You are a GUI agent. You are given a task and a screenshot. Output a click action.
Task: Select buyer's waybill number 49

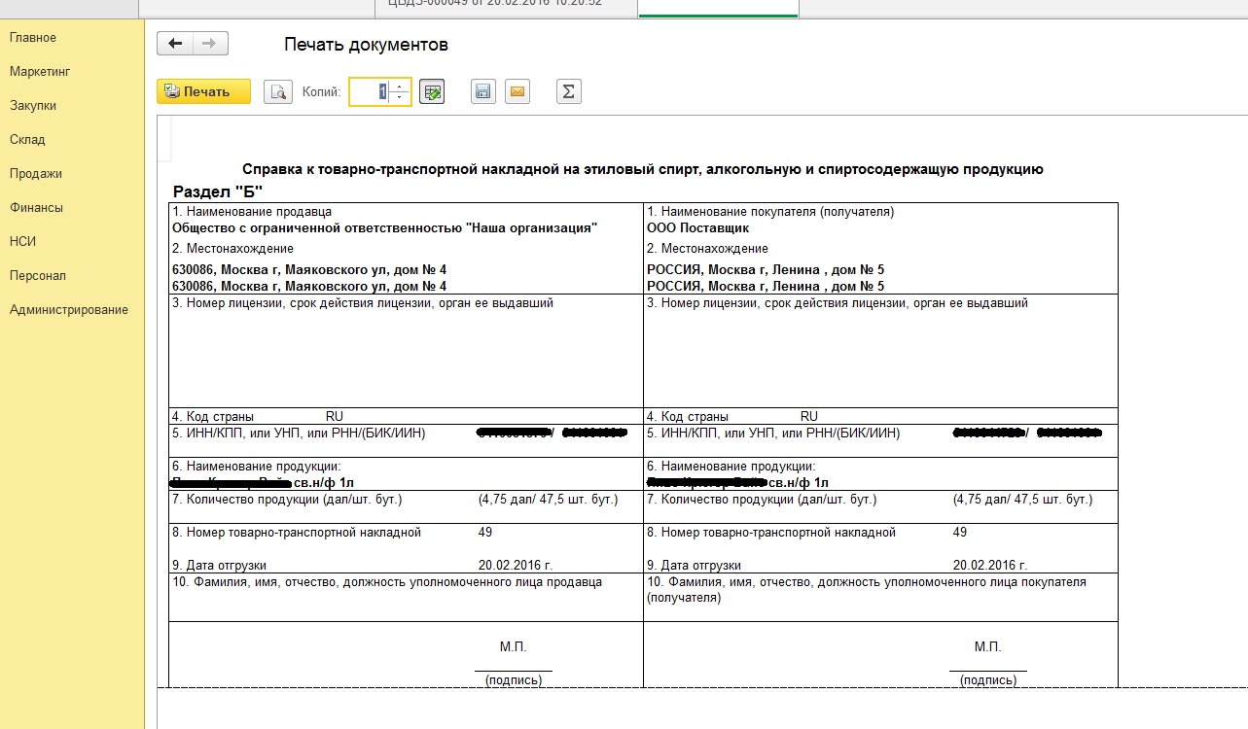tap(960, 533)
